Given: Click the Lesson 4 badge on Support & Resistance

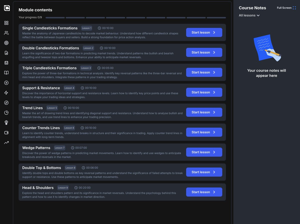Looking at the screenshot, I should coord(69,88).
